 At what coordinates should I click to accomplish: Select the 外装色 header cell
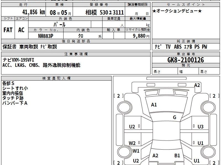[65, 19]
